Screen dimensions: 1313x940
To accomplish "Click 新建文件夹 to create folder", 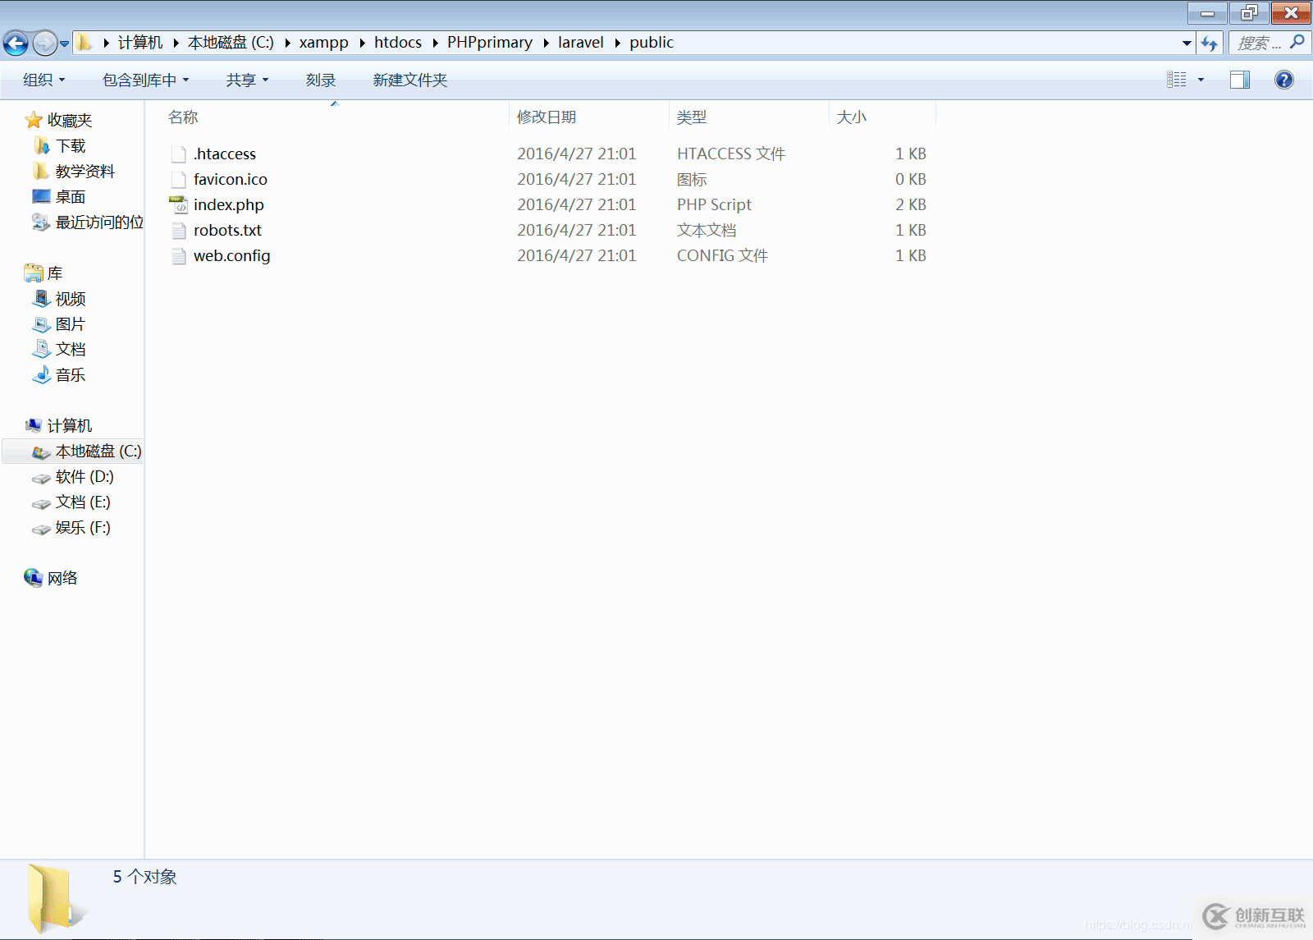I will [410, 80].
